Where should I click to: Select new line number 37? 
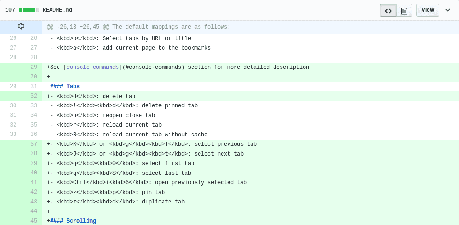tap(34, 144)
